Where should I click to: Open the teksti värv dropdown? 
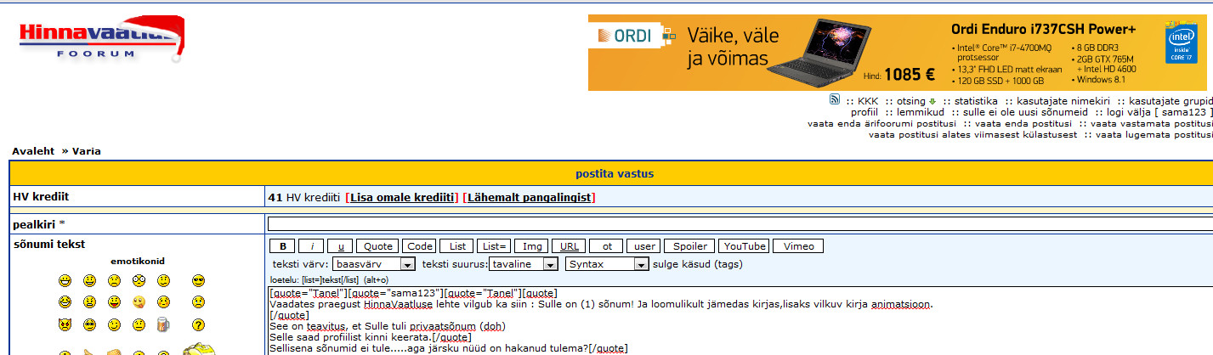(374, 264)
